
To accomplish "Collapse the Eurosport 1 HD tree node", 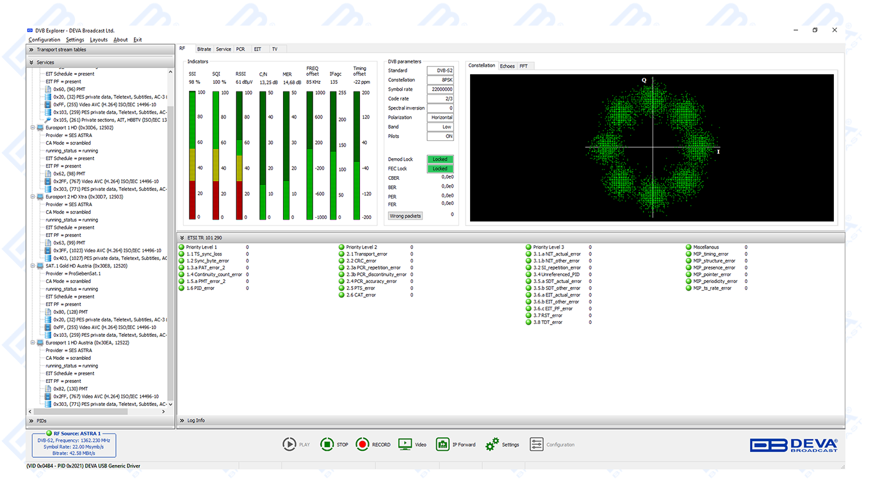I will pyautogui.click(x=33, y=128).
